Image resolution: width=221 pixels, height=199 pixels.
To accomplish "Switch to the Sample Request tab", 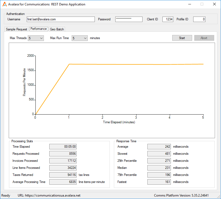I will click(x=16, y=29).
